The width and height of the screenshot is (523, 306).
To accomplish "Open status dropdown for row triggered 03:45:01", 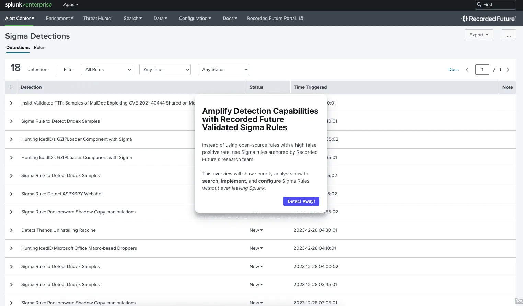I will point(256,285).
